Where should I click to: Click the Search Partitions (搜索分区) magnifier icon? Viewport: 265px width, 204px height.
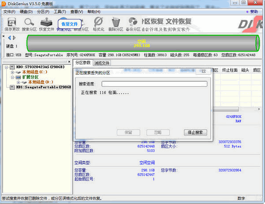coord(29,24)
